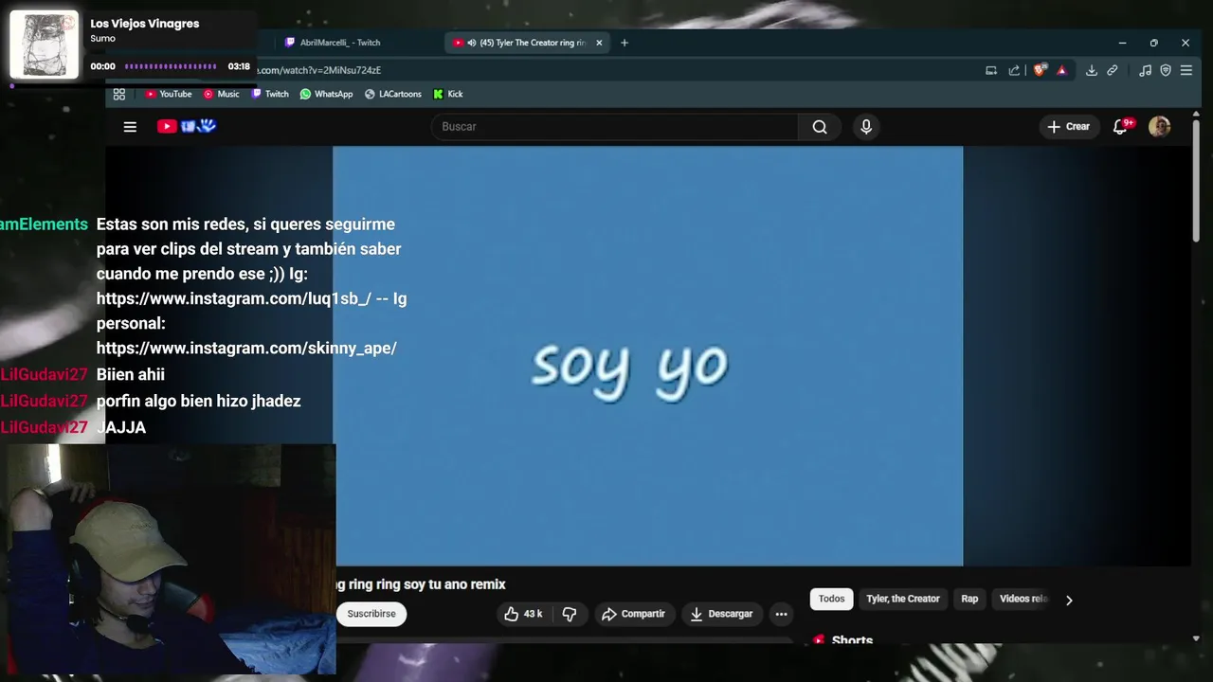
Task: Open the Brave Rewards triangle icon
Action: pyautogui.click(x=1061, y=70)
